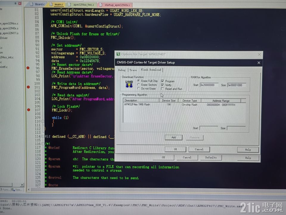
Task: Click Defaults in Options for Target dialog
Action: coord(211,157)
